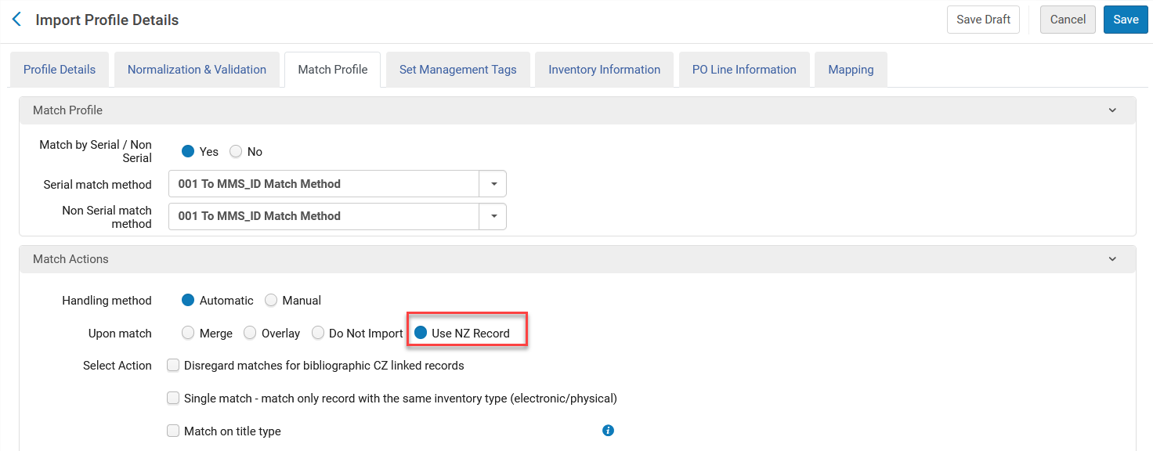
Task: Switch to the Profile Details tab
Action: [x=60, y=70]
